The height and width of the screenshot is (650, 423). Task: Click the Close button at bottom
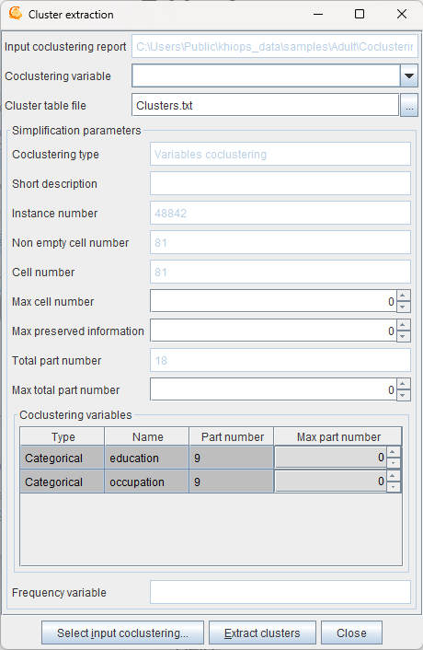(351, 633)
